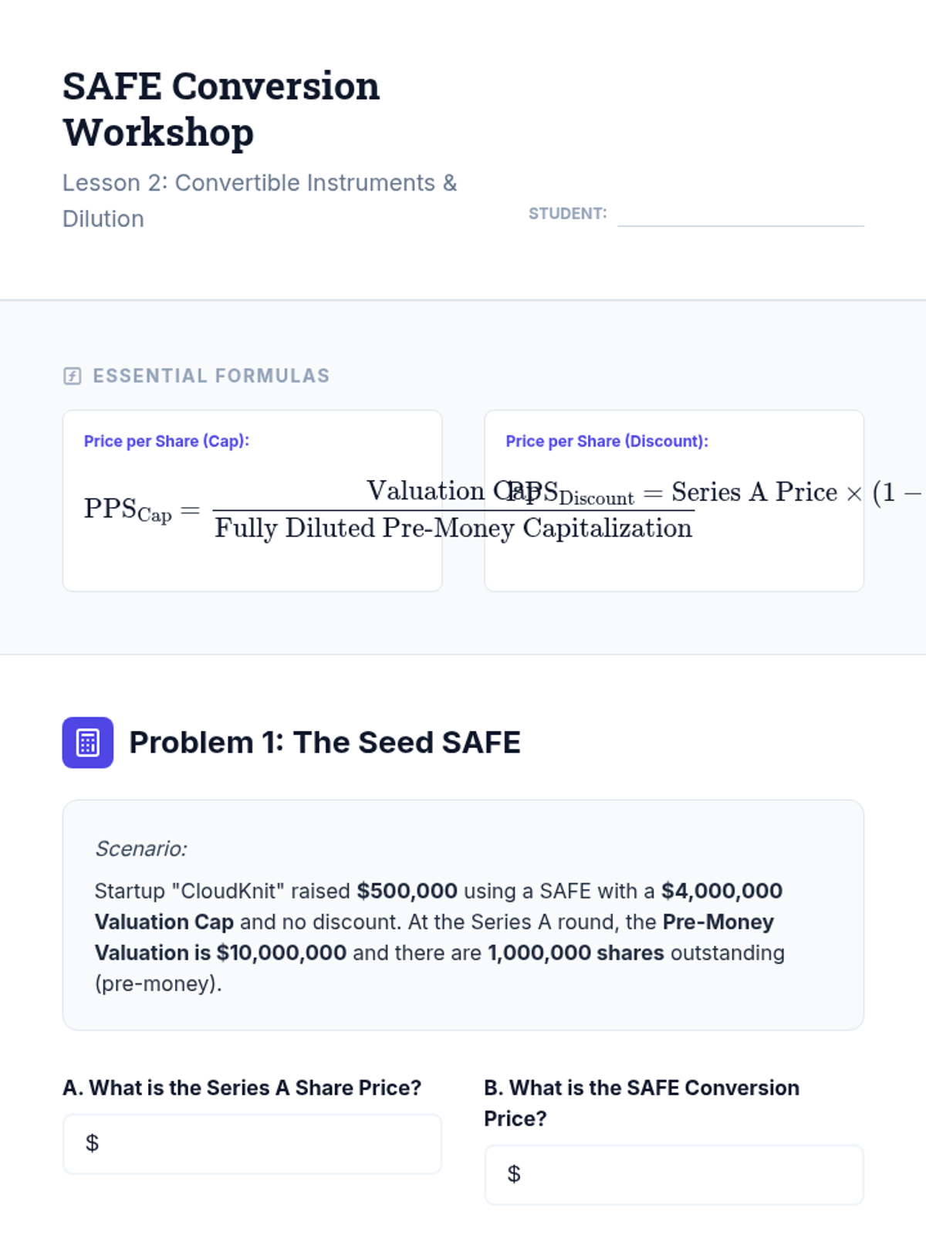Click question A about Series A Share Price
This screenshot has height=1235, width=926.
[x=242, y=1088]
